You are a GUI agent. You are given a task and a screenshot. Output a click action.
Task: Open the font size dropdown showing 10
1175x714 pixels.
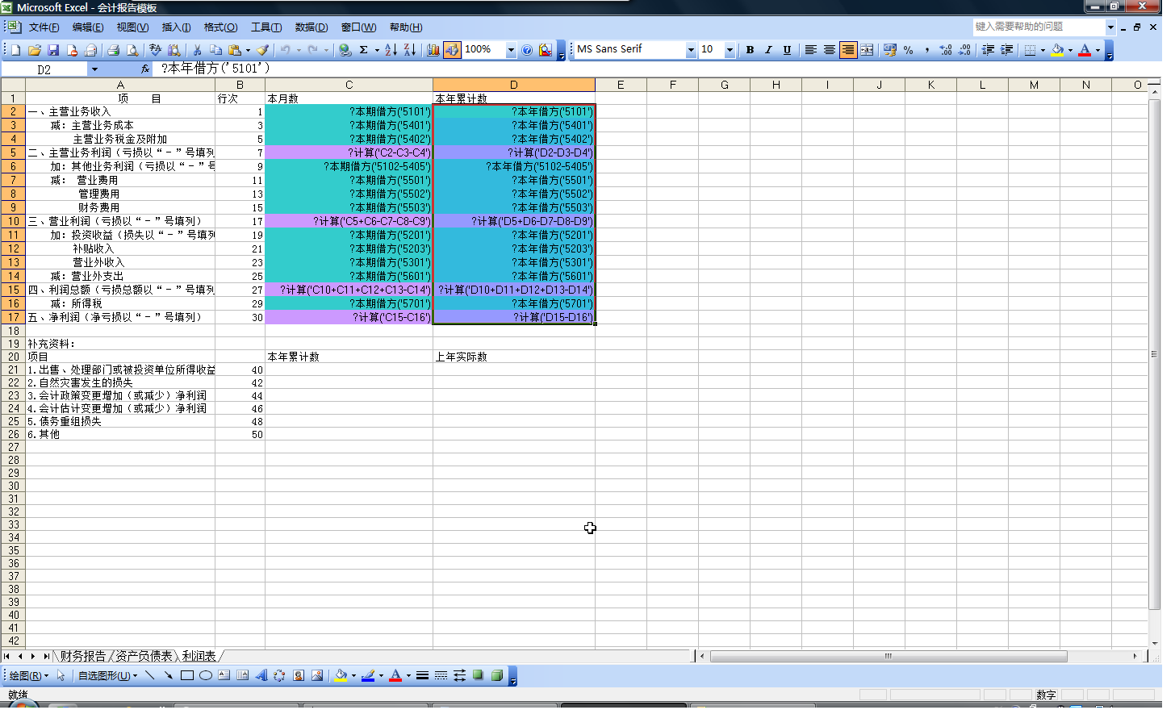(730, 50)
